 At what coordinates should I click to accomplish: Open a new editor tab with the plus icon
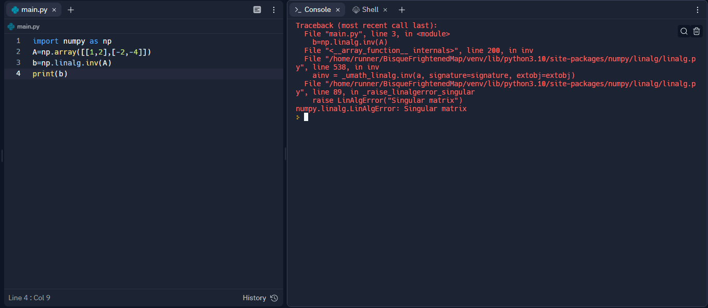70,9
